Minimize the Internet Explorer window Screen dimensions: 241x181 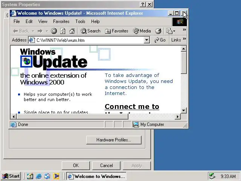171,13
